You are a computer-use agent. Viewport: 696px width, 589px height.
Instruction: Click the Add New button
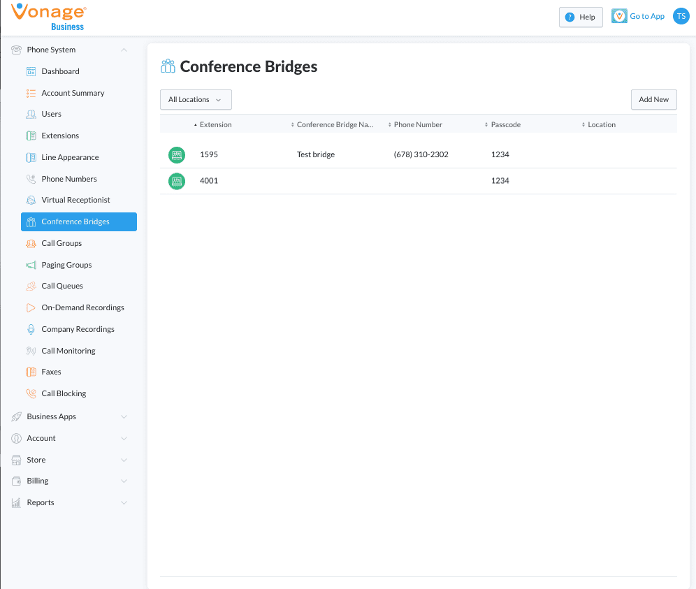pyautogui.click(x=653, y=100)
